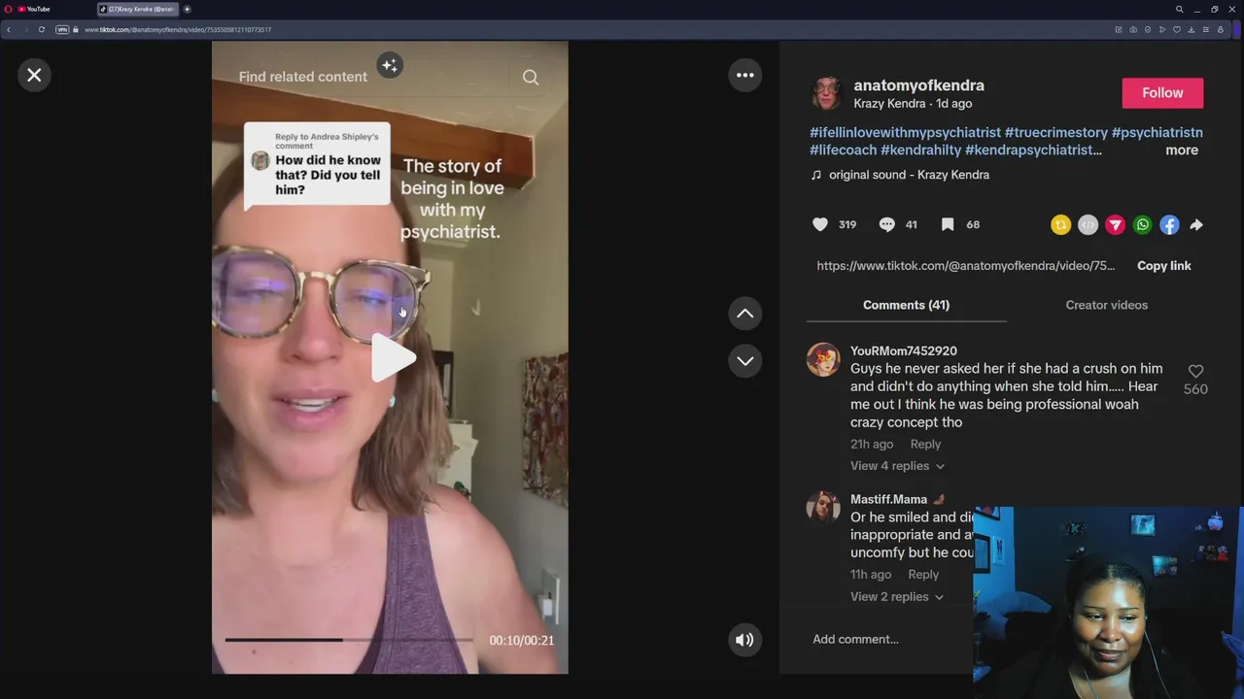Open the AI related content sparkle icon

tap(390, 65)
